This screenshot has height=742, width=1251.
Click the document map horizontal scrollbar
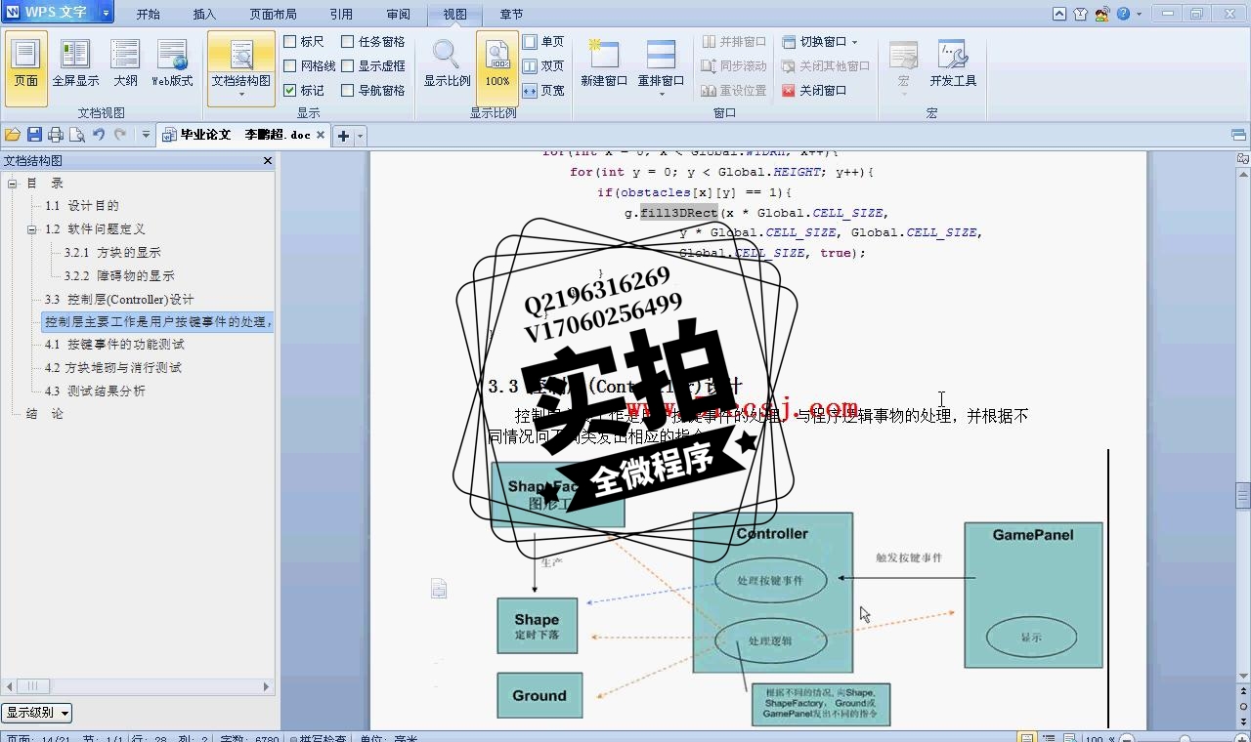[138, 686]
